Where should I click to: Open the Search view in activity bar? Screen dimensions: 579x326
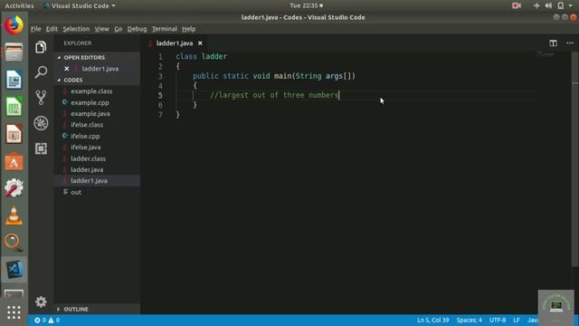tap(41, 72)
